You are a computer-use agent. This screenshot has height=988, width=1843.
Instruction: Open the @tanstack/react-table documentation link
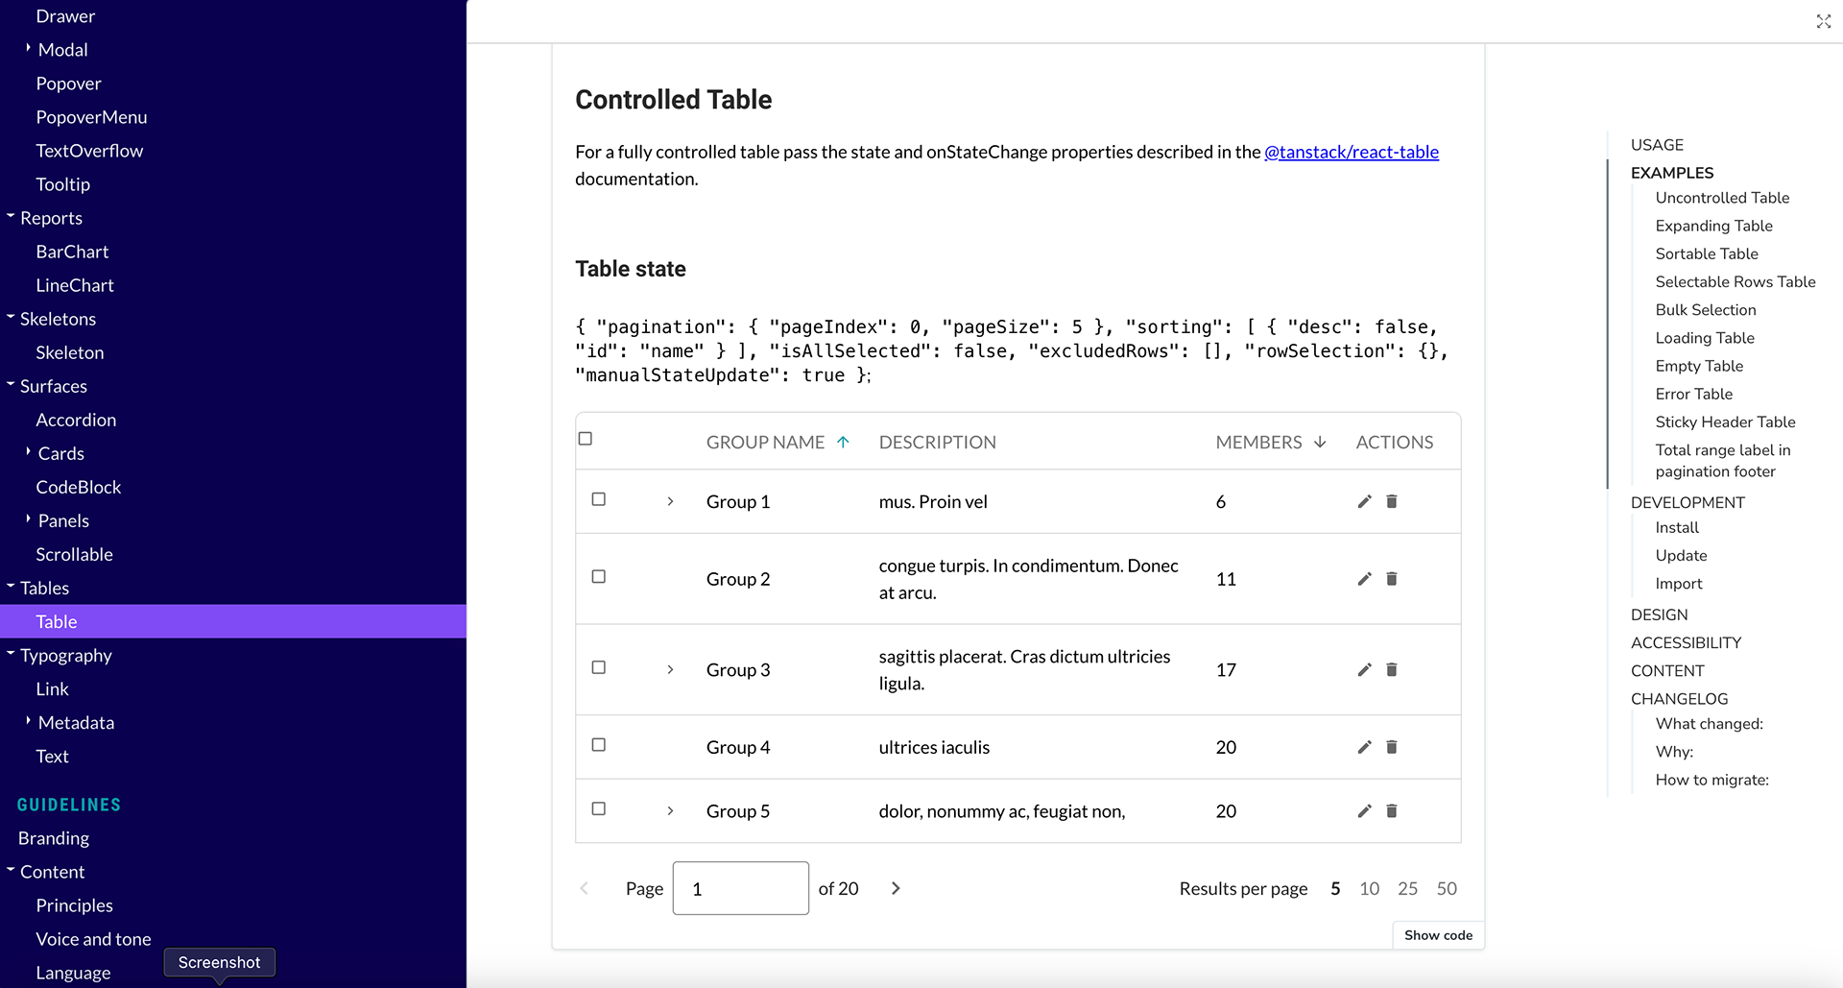pos(1351,152)
